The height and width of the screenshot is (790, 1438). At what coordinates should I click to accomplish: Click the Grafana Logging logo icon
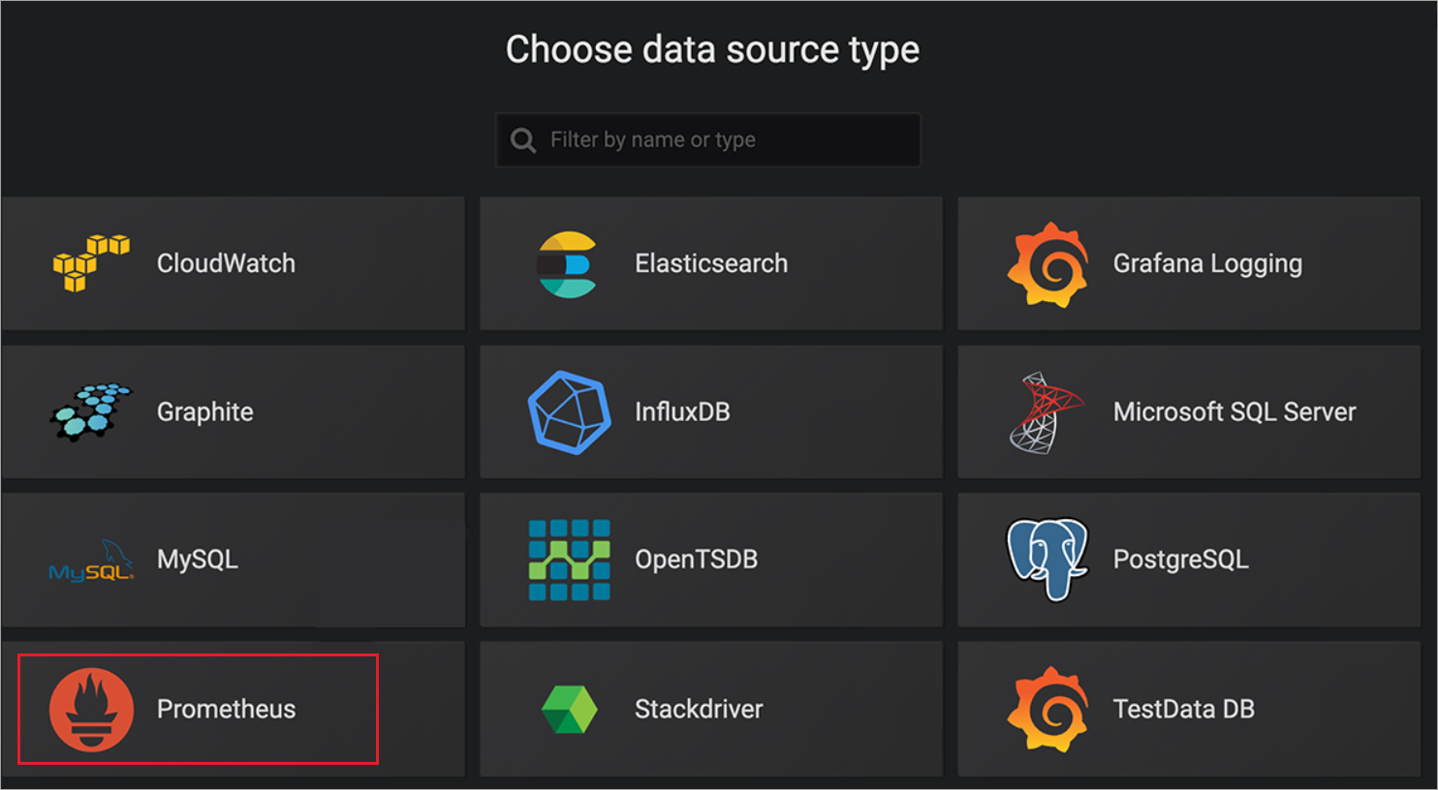pyautogui.click(x=1047, y=264)
